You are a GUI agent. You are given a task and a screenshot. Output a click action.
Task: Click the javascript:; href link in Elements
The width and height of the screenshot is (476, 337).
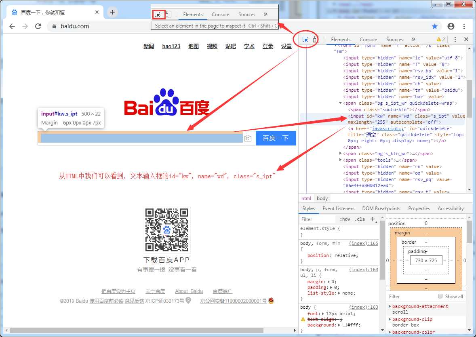(x=388, y=128)
